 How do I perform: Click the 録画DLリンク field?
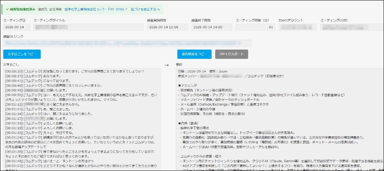pyautogui.click(x=127, y=44)
